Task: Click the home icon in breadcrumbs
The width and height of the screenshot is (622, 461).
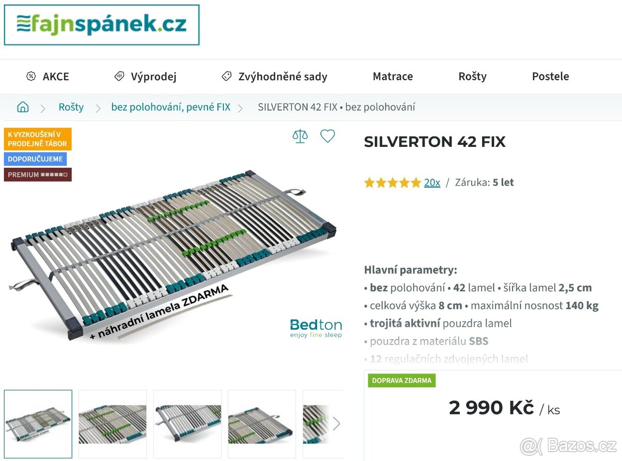Action: point(23,107)
